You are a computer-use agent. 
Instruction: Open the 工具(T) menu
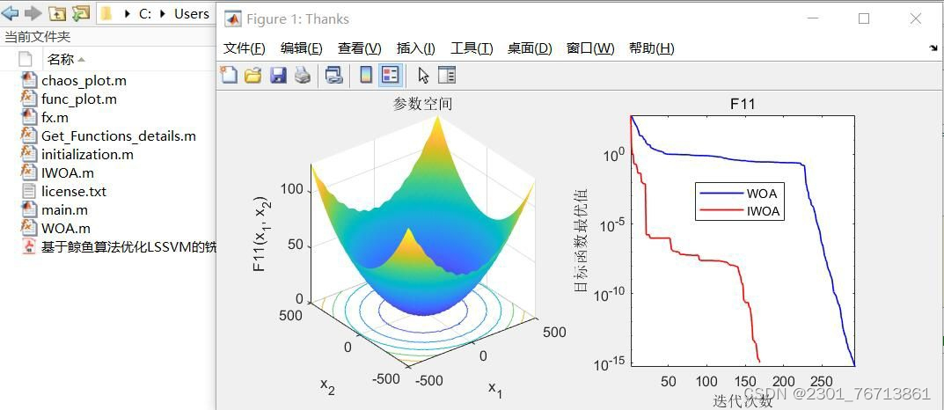[x=472, y=48]
